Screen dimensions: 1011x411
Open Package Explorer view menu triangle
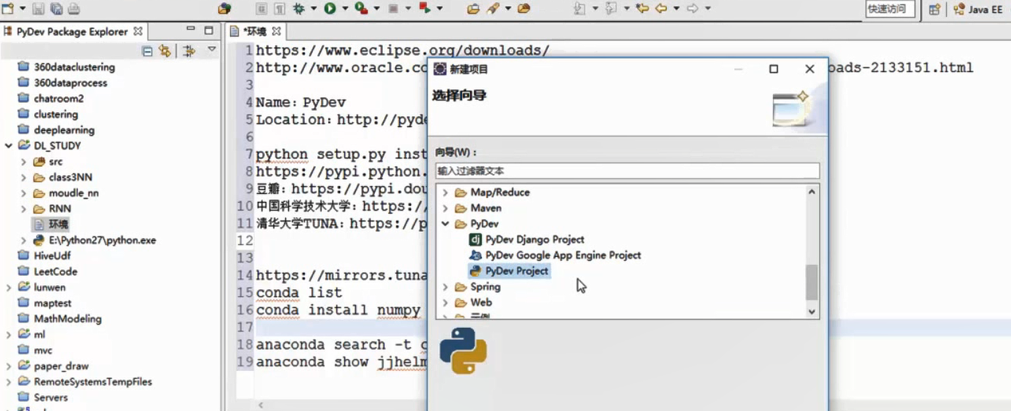click(x=212, y=49)
